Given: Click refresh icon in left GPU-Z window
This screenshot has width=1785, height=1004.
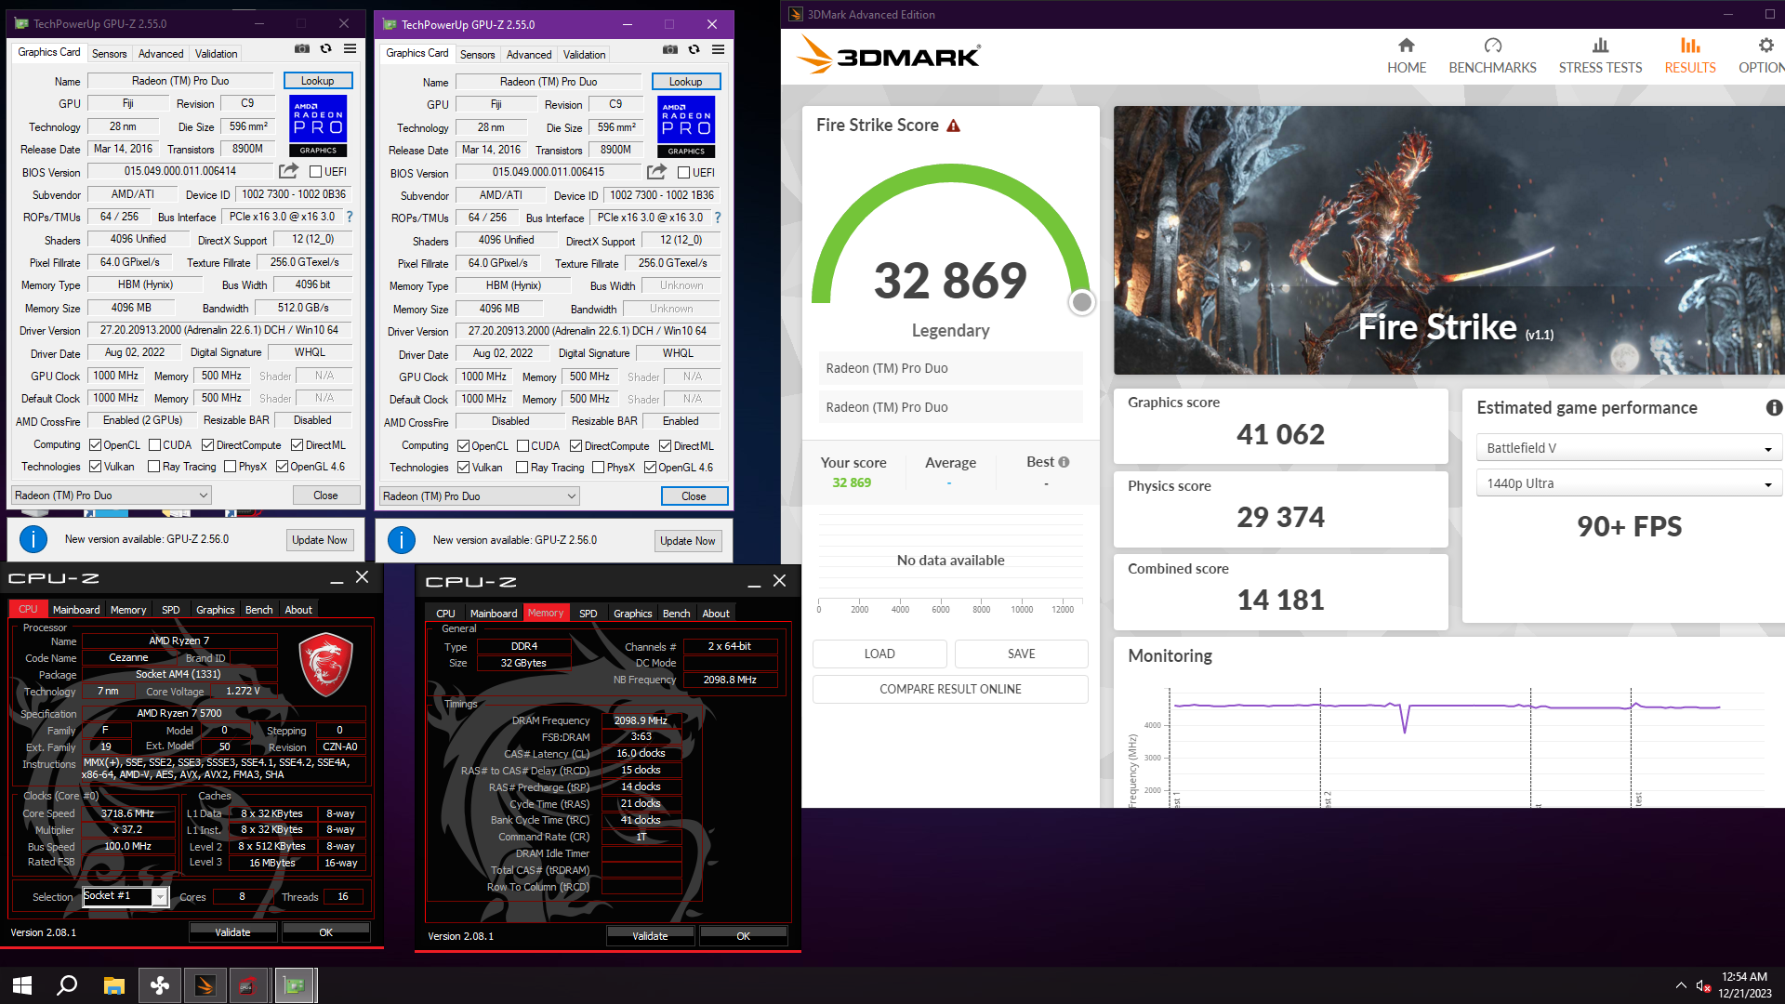Looking at the screenshot, I should click(x=326, y=48).
